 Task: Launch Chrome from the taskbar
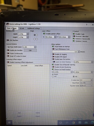73,123
